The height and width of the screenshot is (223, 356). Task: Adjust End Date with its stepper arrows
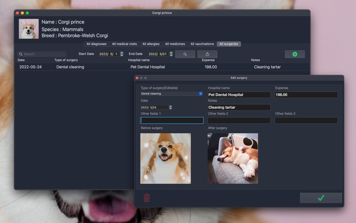(171, 54)
